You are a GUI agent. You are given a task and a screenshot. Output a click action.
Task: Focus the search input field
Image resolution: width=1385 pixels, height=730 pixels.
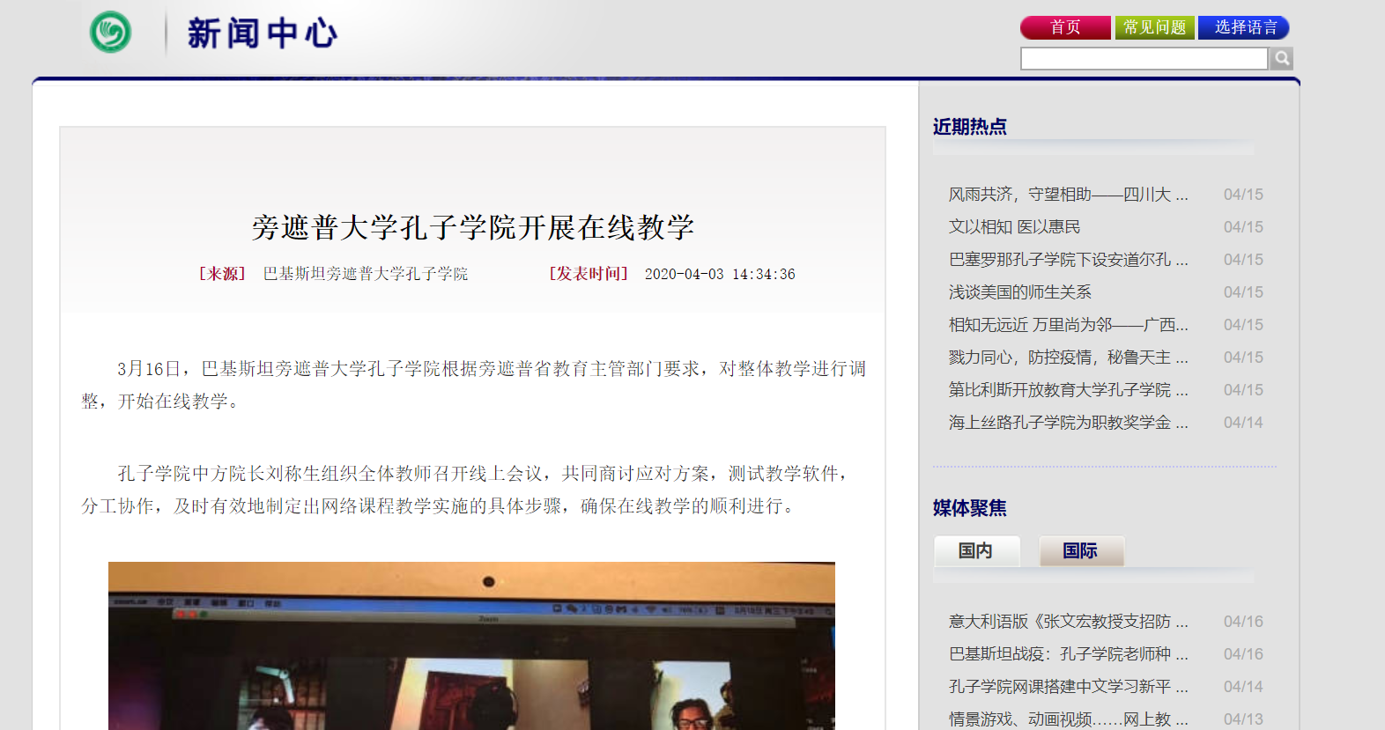click(x=1144, y=58)
